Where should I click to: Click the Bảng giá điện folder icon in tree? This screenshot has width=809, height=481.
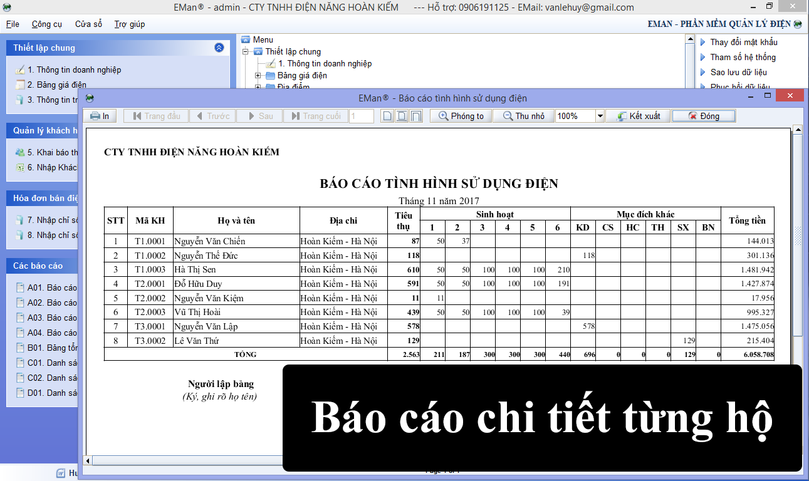[x=270, y=75]
